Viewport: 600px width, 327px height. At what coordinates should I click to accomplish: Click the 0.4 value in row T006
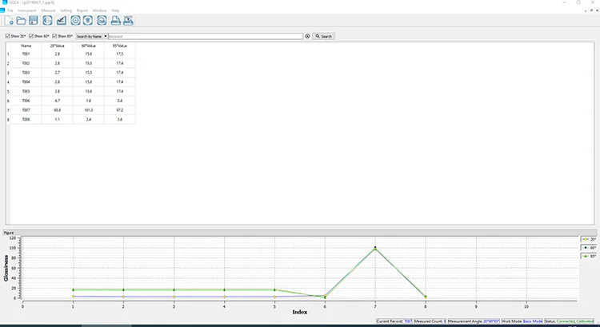(120, 101)
